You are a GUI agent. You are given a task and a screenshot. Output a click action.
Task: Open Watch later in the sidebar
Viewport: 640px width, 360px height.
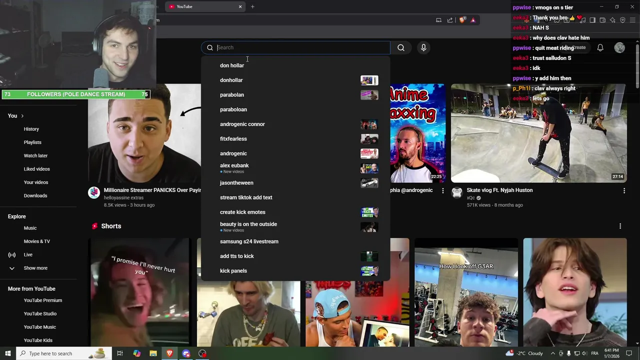(35, 155)
